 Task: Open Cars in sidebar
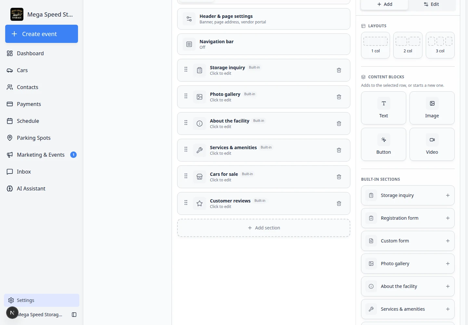pyautogui.click(x=42, y=70)
